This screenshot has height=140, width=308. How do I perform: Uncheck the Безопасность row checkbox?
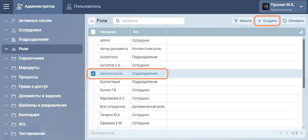93,74
